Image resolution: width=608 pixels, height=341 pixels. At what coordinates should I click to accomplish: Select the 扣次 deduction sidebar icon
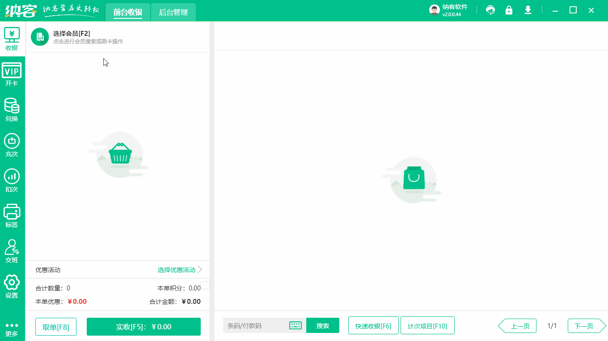coord(12,179)
